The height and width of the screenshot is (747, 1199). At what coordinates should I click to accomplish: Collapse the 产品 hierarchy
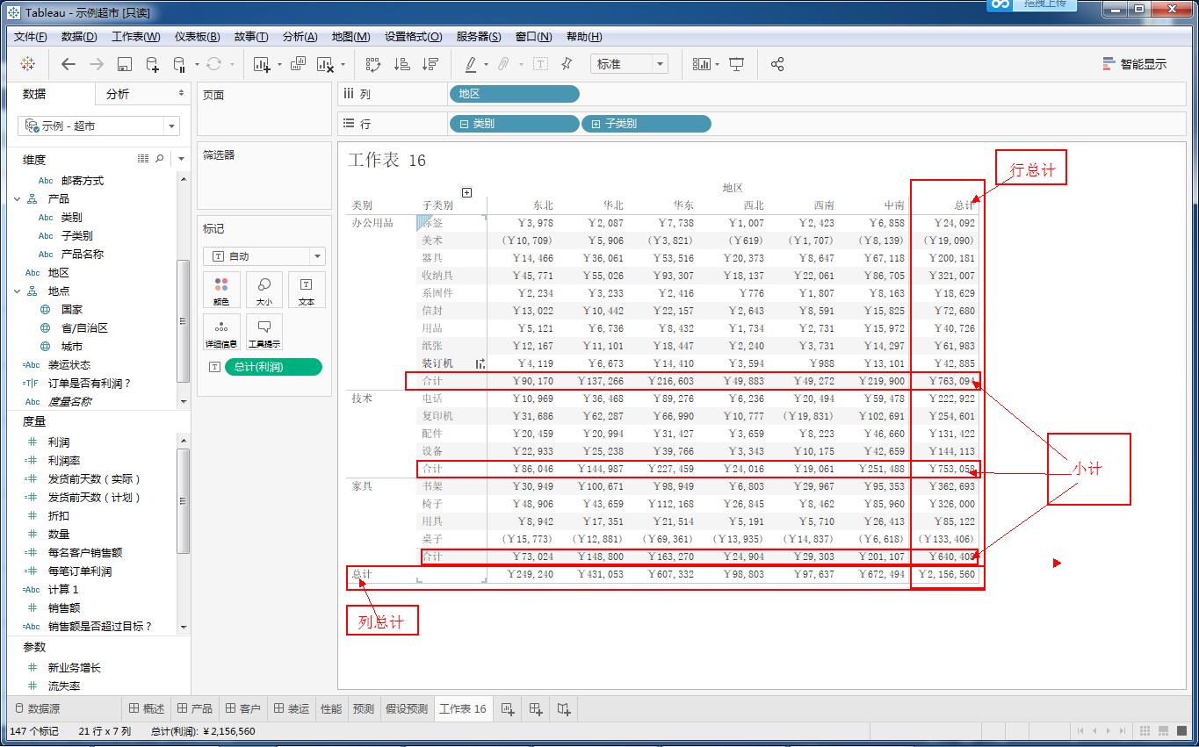[17, 199]
